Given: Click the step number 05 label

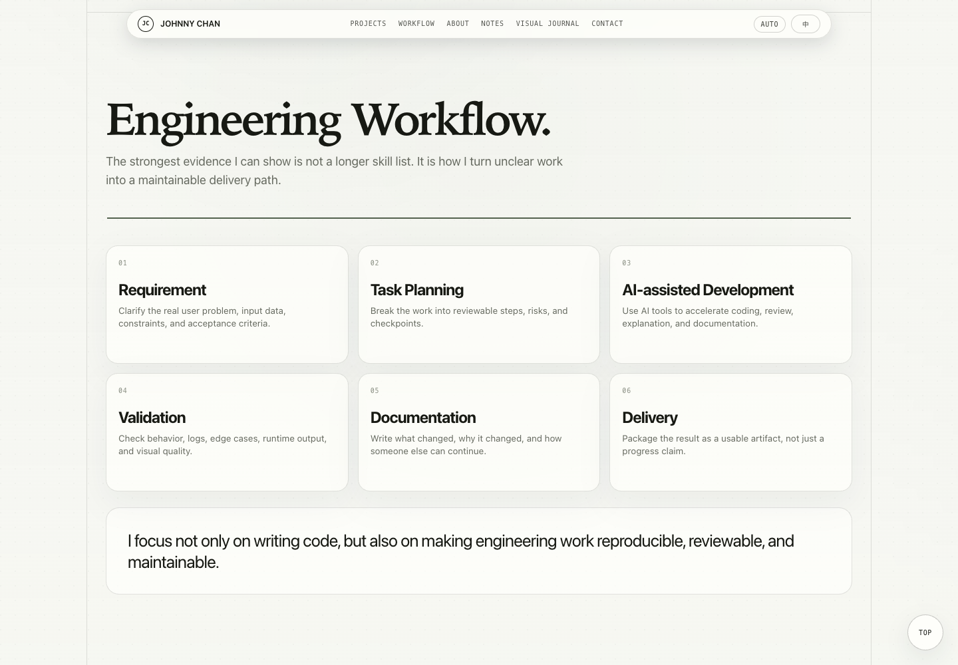Looking at the screenshot, I should 375,390.
